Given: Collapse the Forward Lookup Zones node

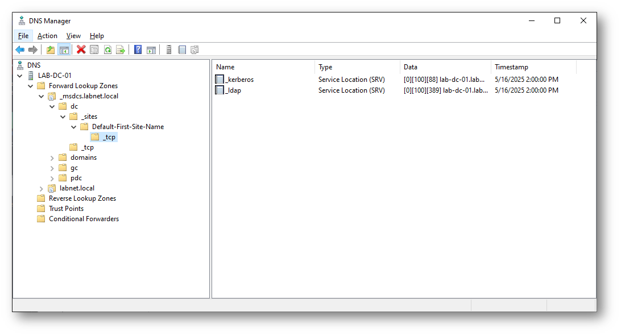Looking at the screenshot, I should pyautogui.click(x=31, y=86).
